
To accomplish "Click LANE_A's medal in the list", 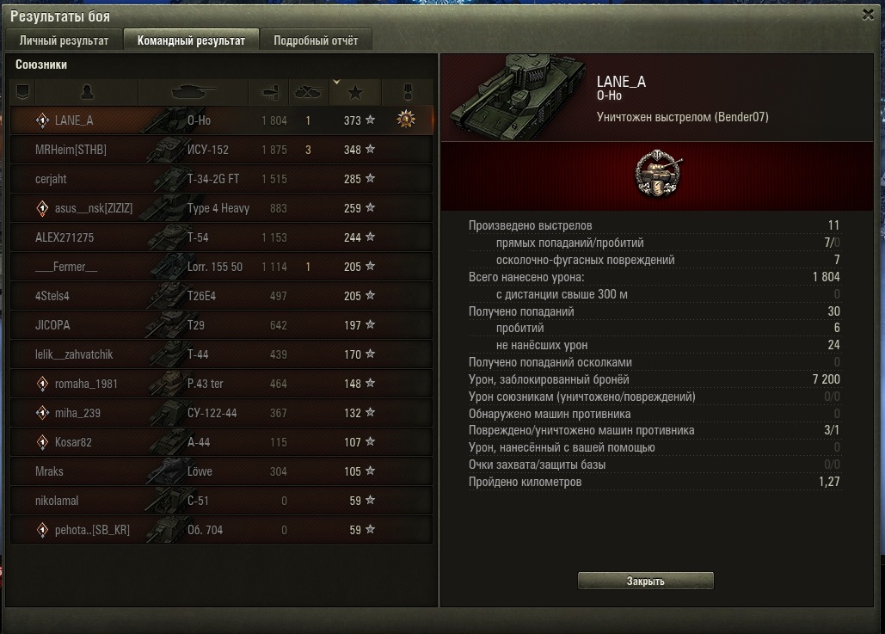I will (x=406, y=119).
